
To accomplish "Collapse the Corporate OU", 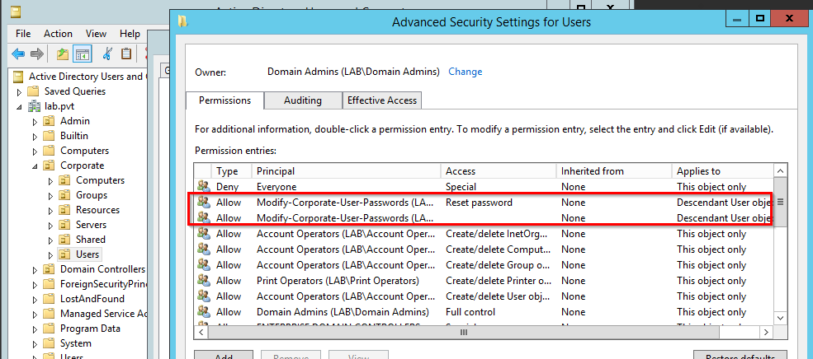I will click(x=35, y=166).
